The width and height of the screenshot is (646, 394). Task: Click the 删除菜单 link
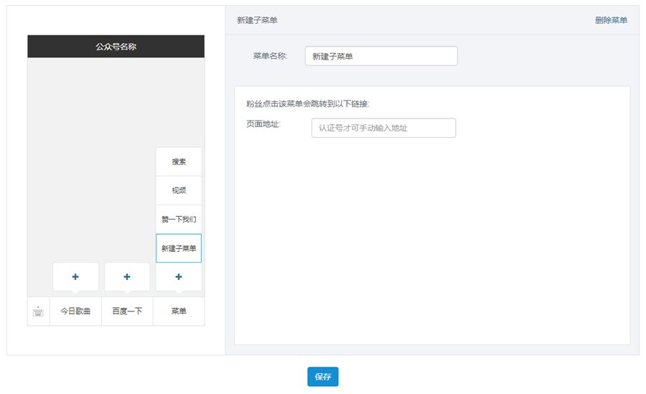[611, 20]
